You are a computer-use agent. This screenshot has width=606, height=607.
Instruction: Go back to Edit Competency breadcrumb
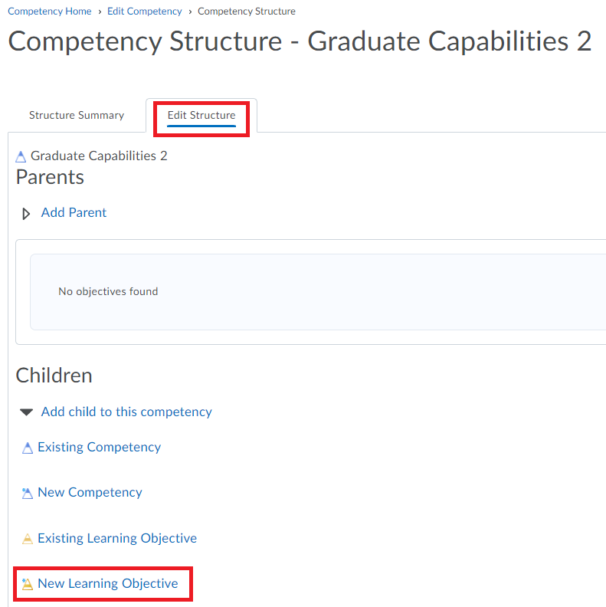144,11
